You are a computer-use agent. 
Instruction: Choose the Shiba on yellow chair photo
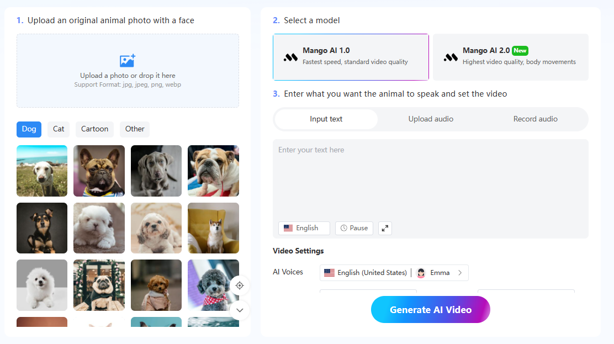(x=214, y=228)
